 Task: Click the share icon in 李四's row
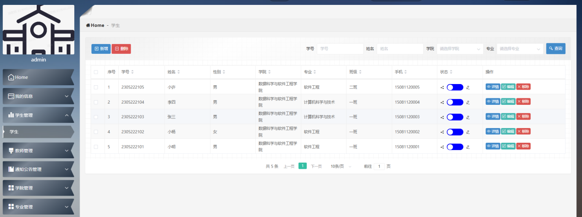tap(442, 102)
